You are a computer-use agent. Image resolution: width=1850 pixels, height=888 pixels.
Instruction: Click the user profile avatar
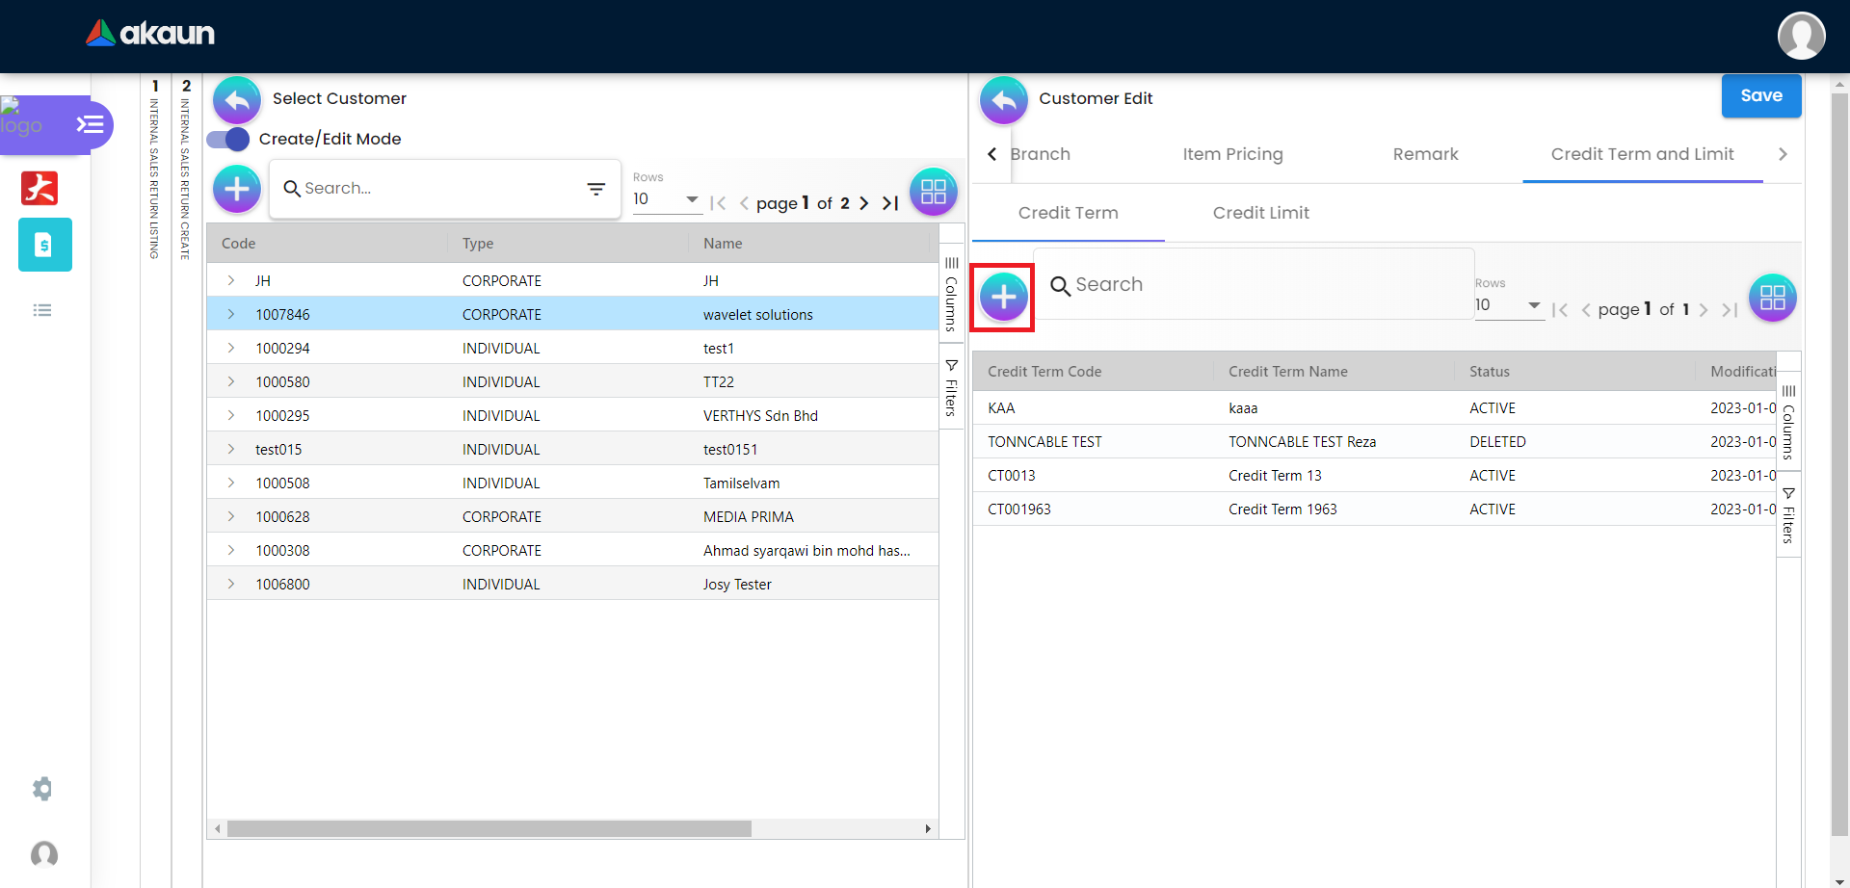(1801, 36)
